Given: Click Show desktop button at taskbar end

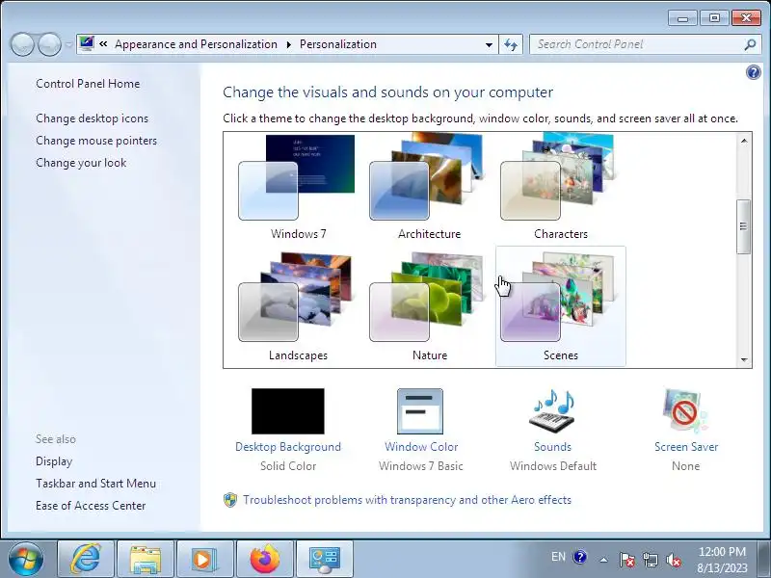Looking at the screenshot, I should point(764,559).
